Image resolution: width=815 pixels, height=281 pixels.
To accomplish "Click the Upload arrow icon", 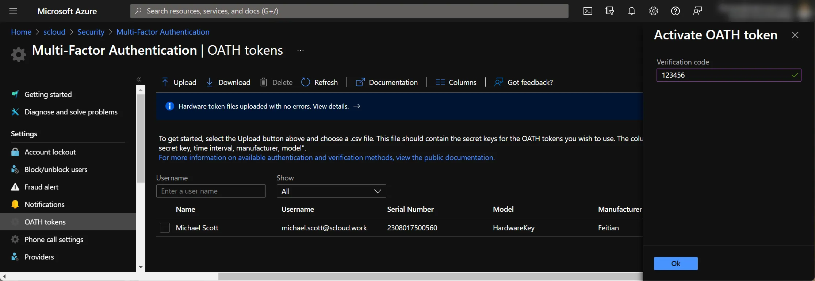I will coord(165,82).
